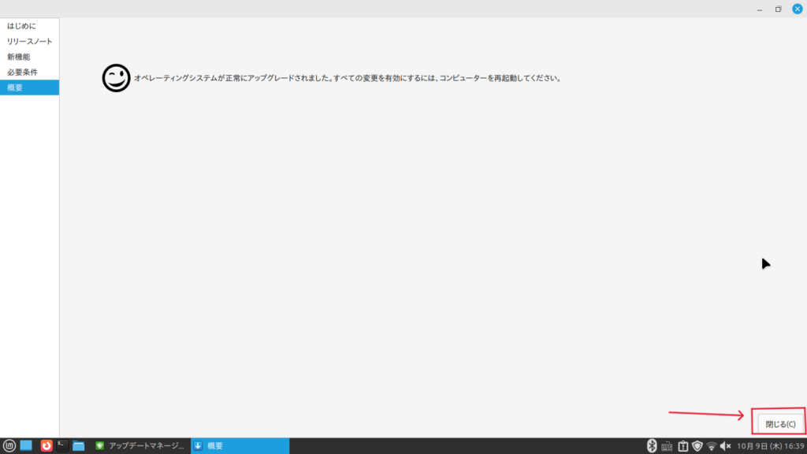807x454 pixels.
Task: Open the update manager shield tray icon
Action: pyautogui.click(x=697, y=446)
